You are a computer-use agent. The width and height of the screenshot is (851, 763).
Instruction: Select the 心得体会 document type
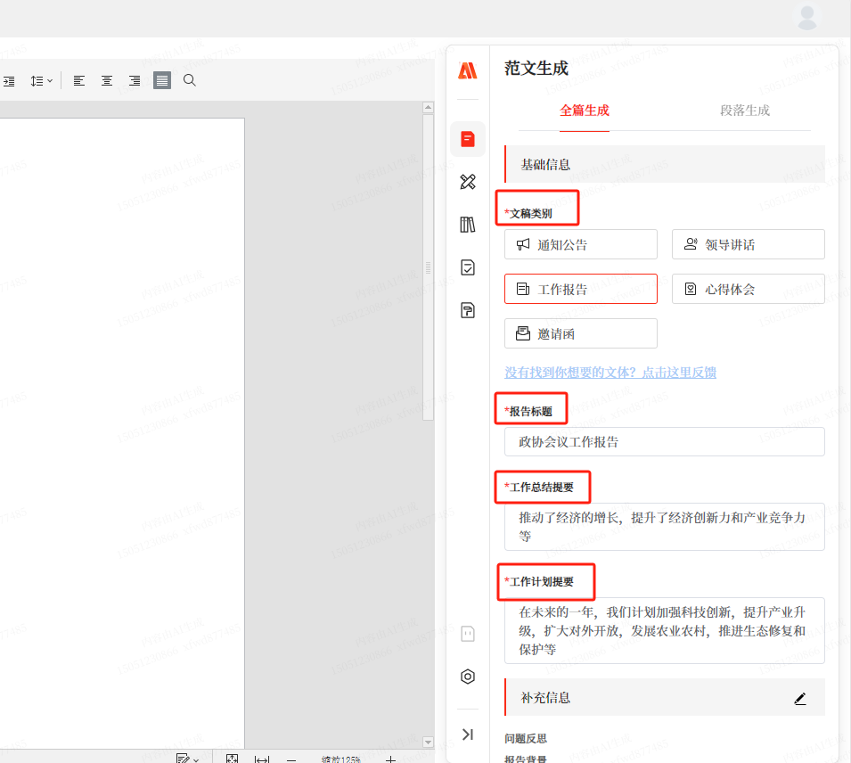(x=748, y=289)
